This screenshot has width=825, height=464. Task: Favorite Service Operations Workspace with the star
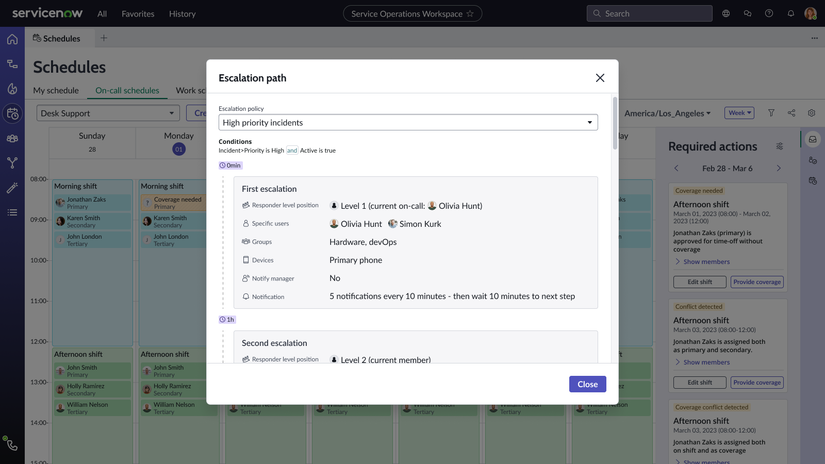point(470,13)
